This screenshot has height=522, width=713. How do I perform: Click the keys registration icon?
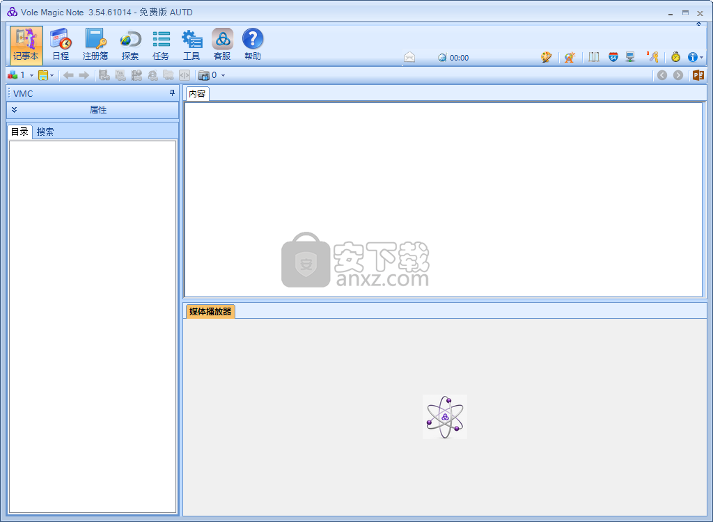pyautogui.click(x=652, y=57)
